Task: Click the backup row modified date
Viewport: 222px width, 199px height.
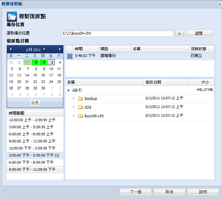Action: tap(164, 98)
